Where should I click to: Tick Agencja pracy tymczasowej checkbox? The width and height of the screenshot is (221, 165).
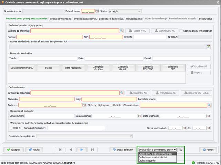tap(181, 31)
